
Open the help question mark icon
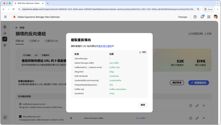tap(195, 17)
